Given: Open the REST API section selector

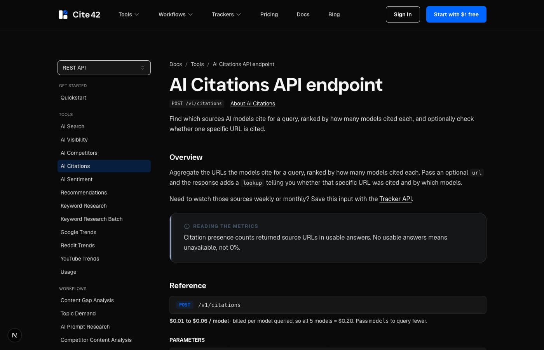Looking at the screenshot, I should pos(104,68).
